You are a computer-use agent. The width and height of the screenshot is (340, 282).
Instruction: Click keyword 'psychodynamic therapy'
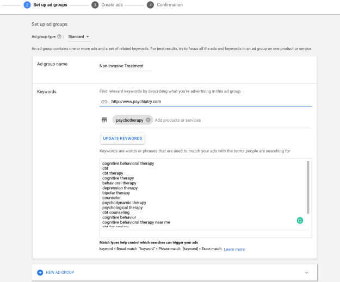point(124,203)
